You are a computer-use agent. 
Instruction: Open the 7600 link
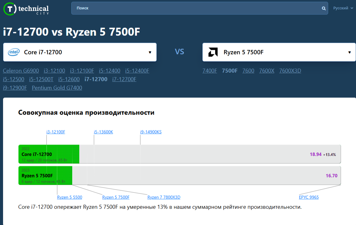(248, 71)
